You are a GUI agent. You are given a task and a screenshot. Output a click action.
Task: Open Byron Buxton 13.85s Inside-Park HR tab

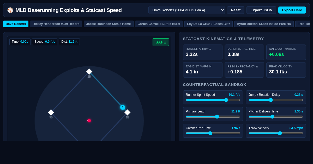click(264, 24)
